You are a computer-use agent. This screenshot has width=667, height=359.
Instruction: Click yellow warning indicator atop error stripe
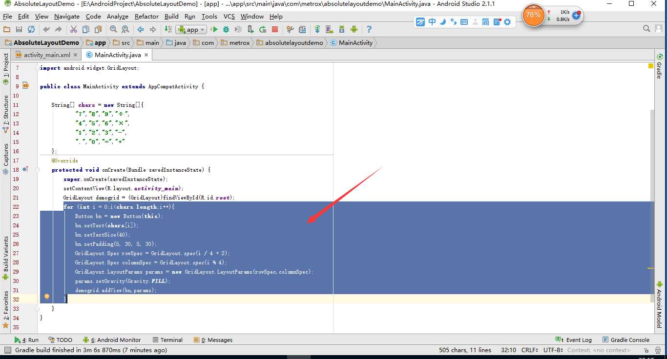pos(651,65)
